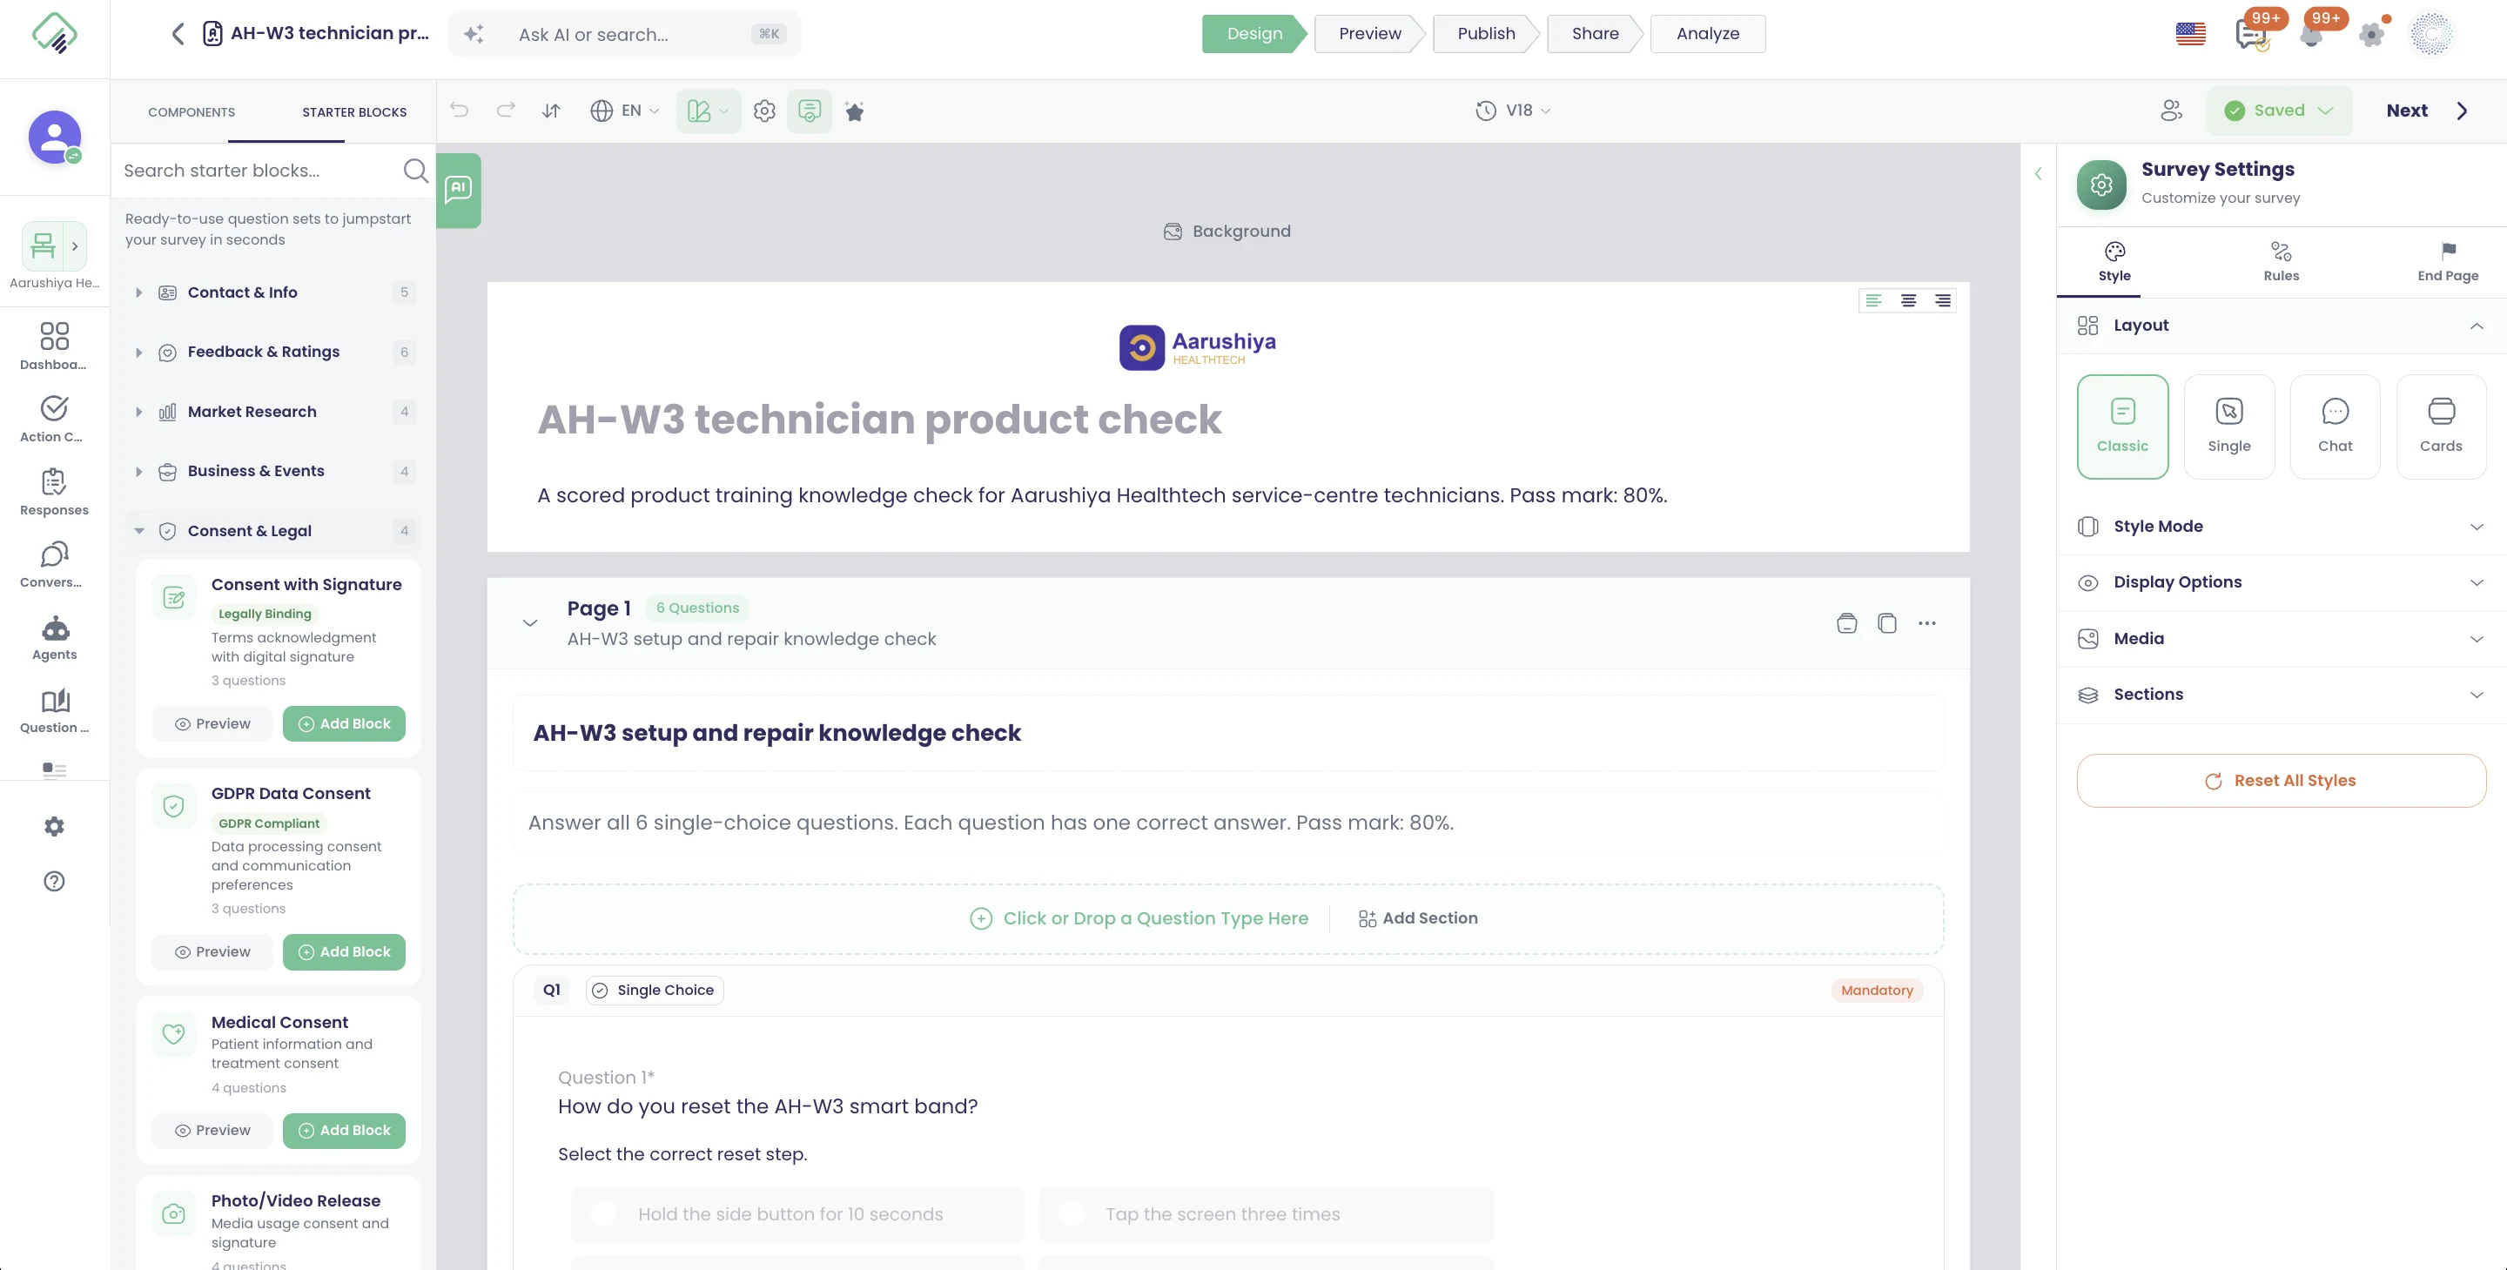Click the collaborators people icon

pyautogui.click(x=2171, y=111)
